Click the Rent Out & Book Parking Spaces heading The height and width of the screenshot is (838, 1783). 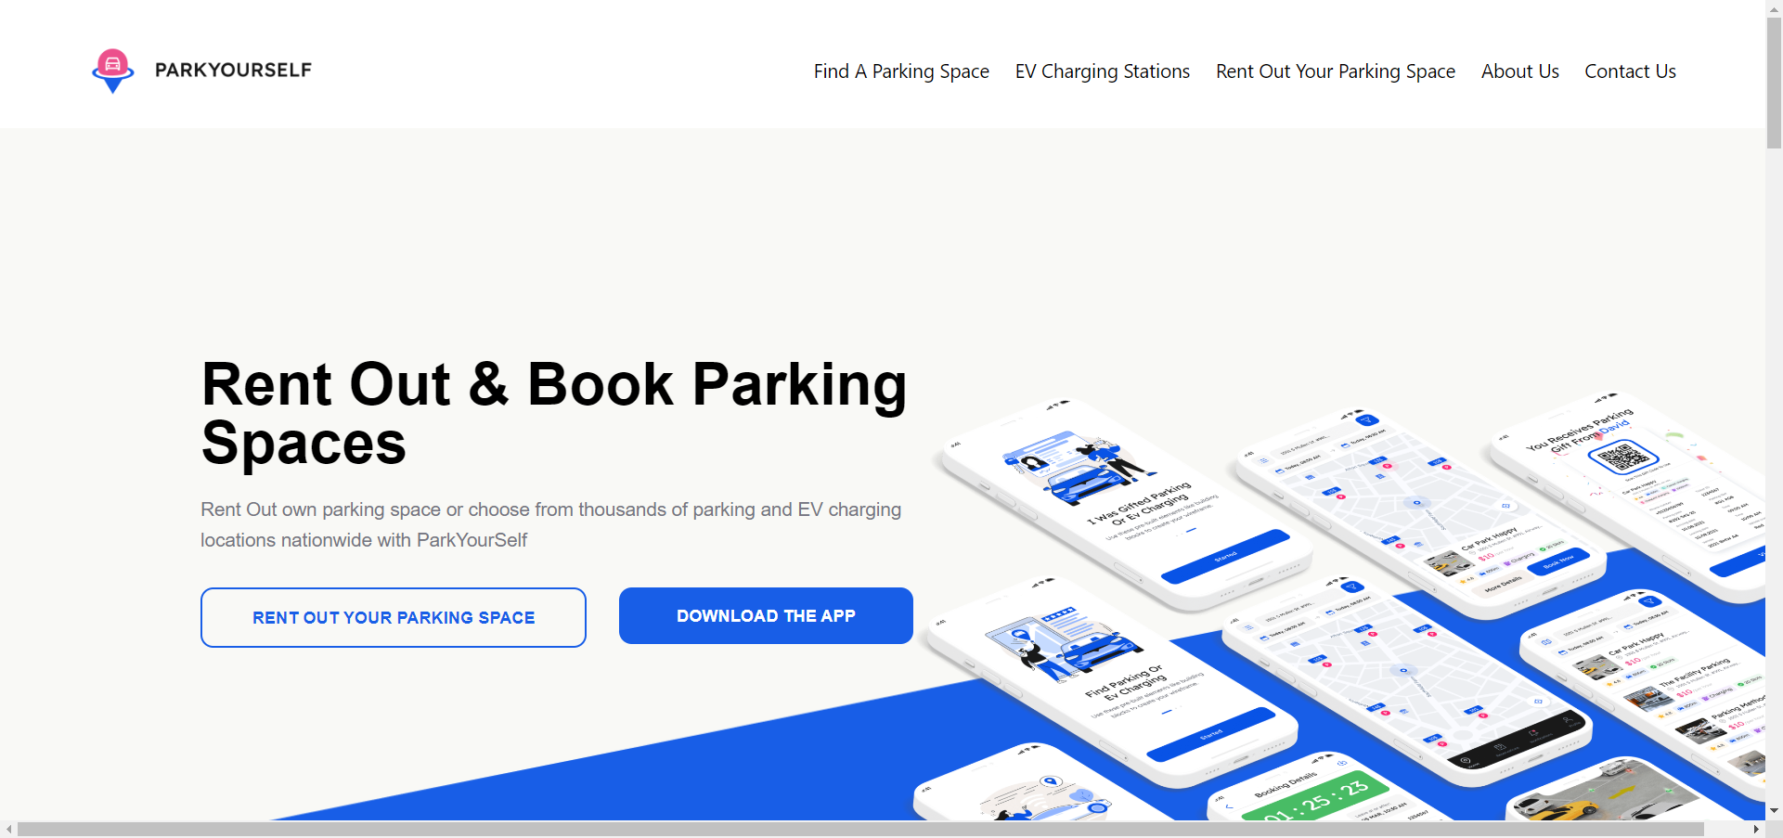pos(554,413)
